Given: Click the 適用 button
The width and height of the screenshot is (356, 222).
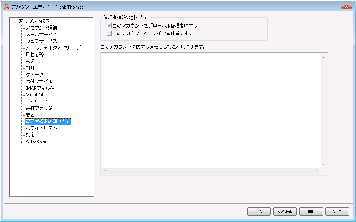Looking at the screenshot, I should [311, 212].
